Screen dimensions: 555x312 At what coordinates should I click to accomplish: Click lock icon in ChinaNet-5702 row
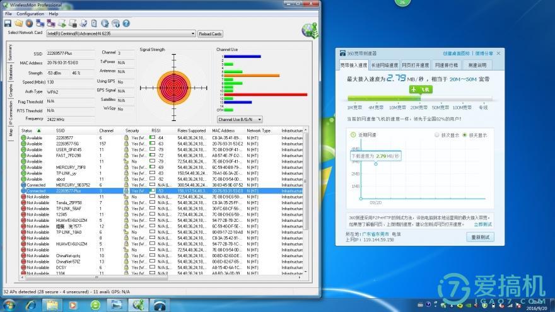tap(126, 262)
